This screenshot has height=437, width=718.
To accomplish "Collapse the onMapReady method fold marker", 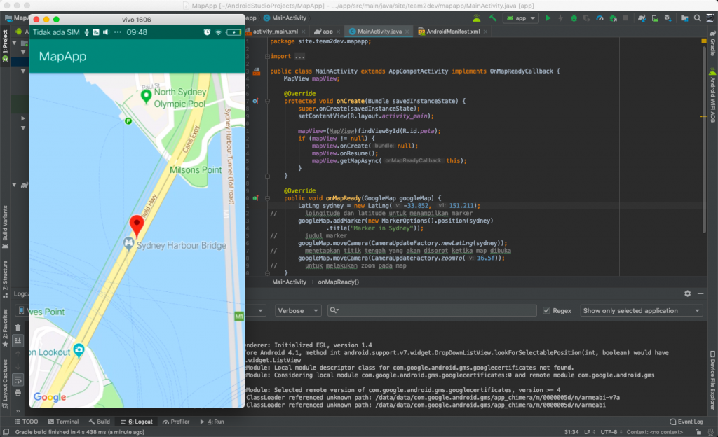I will point(267,198).
